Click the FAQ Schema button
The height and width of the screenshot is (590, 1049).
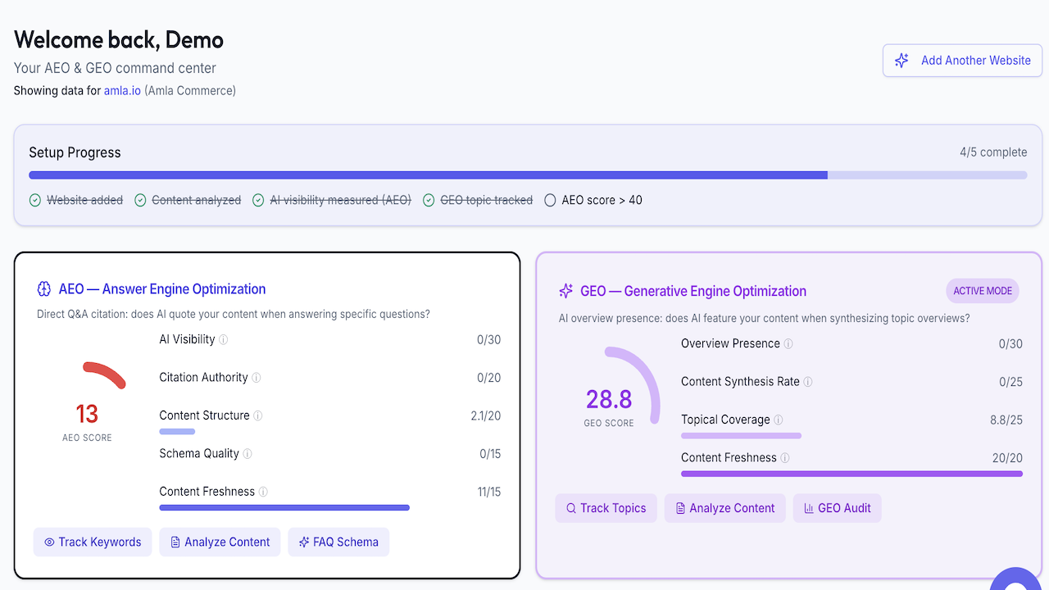pos(338,542)
